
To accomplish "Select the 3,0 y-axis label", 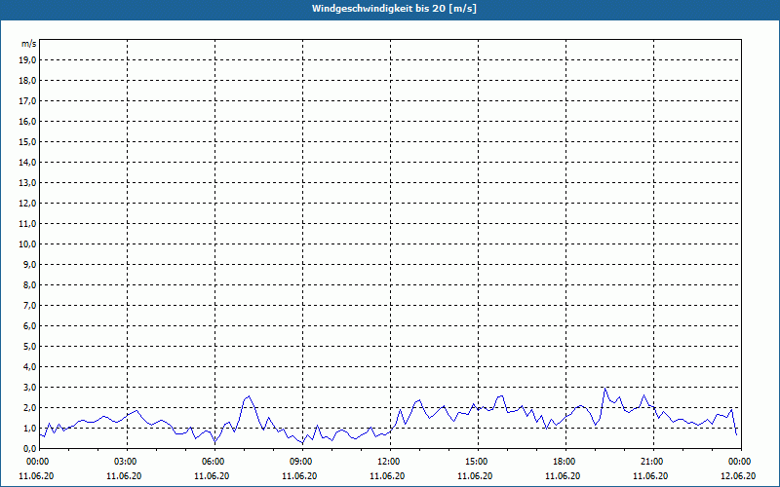I will (x=30, y=388).
